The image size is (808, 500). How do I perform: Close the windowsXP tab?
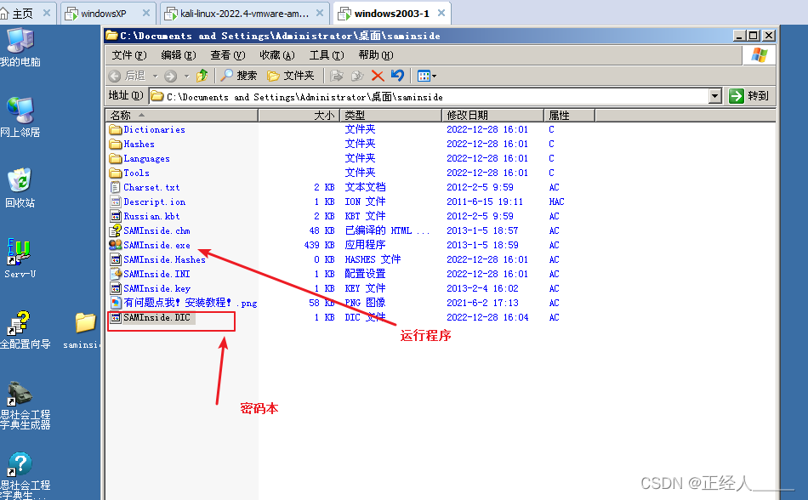tap(146, 14)
